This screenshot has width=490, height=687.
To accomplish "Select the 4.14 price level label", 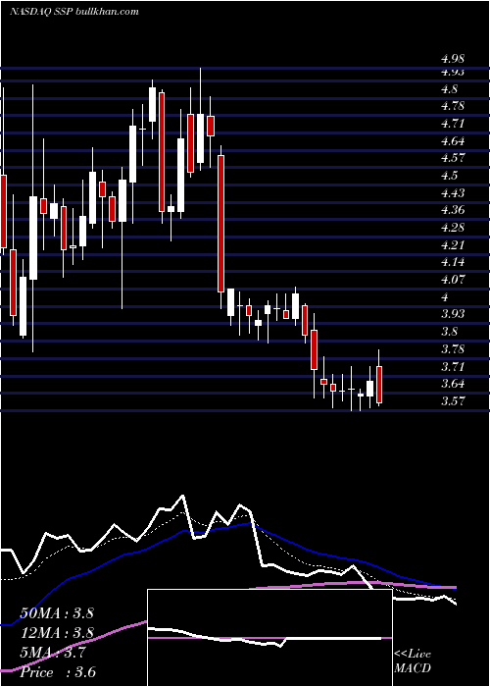I will pos(452,262).
